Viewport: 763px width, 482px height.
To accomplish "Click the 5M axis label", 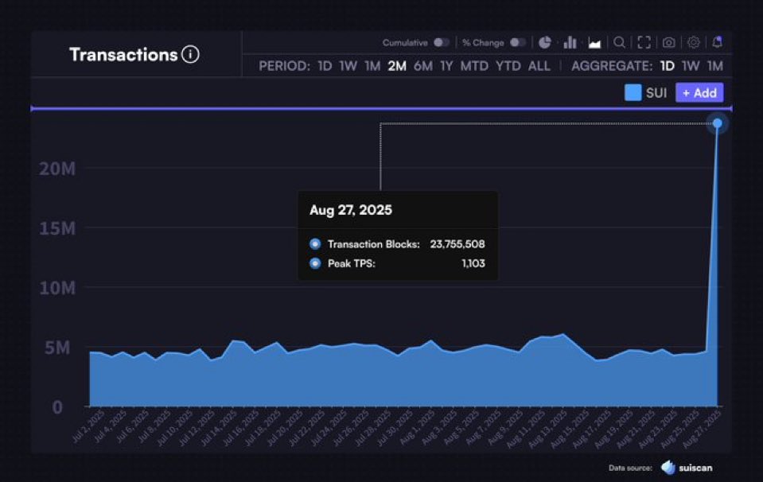I will pos(57,348).
